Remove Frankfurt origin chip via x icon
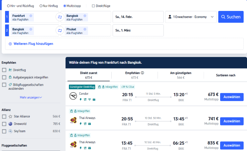Screen dimensions: 247x151 coord(31,16)
